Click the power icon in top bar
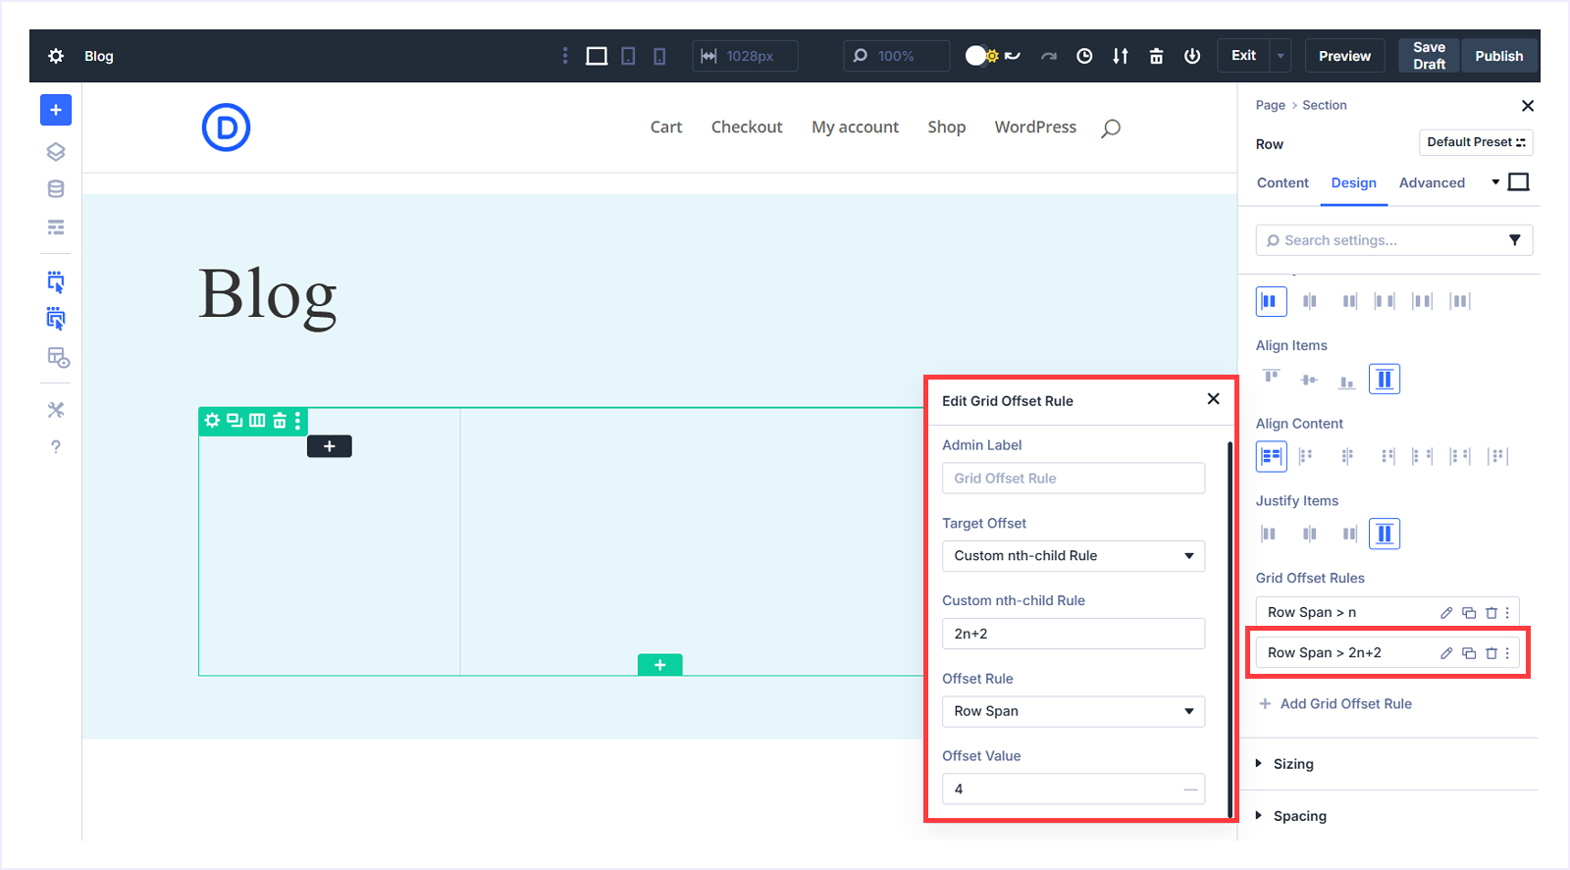 [x=1192, y=56]
